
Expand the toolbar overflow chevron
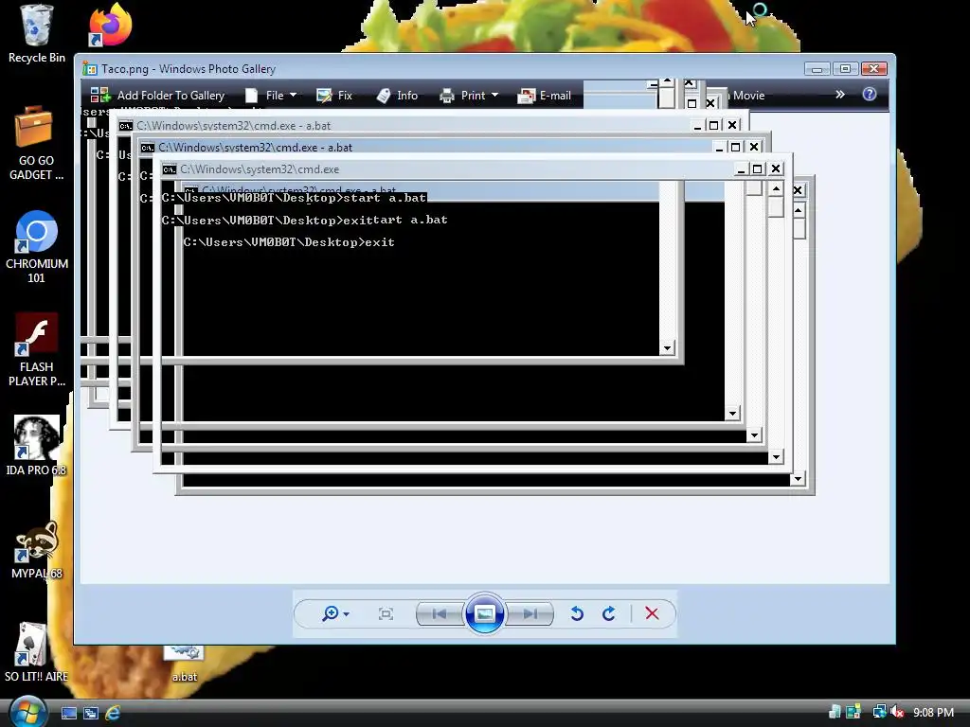pyautogui.click(x=839, y=95)
